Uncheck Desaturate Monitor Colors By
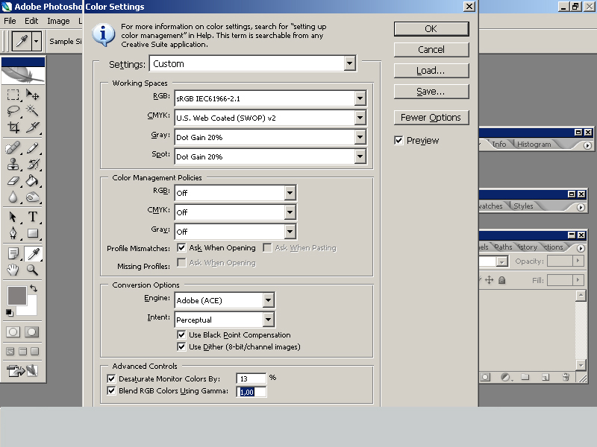Screen dimensions: 597x447 coord(111,378)
